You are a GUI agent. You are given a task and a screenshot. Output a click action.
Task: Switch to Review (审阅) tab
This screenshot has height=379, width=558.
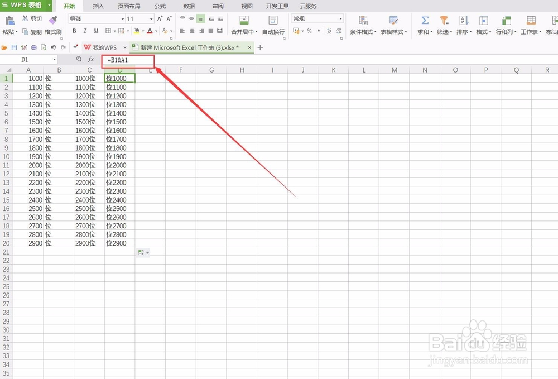coord(218,6)
